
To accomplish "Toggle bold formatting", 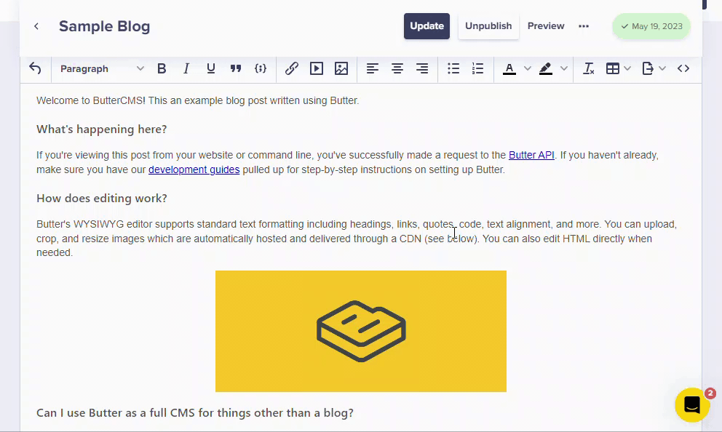I will [162, 68].
